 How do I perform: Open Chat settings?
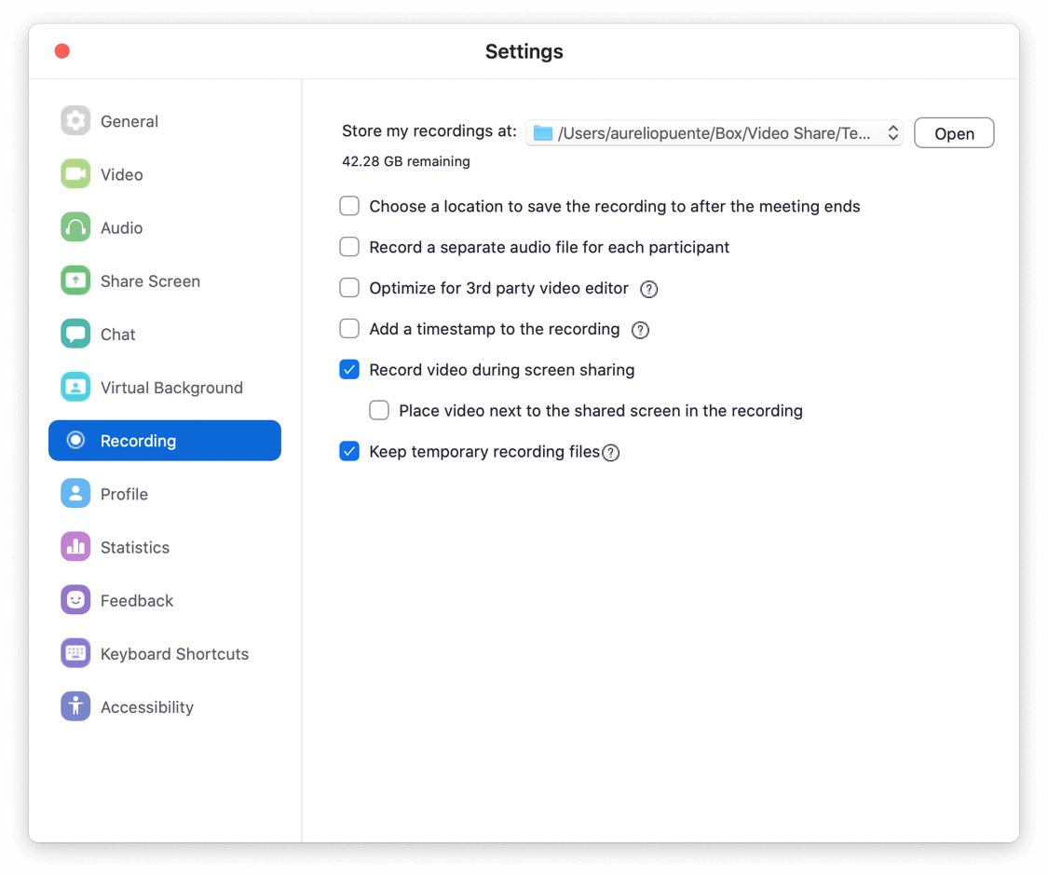point(164,335)
